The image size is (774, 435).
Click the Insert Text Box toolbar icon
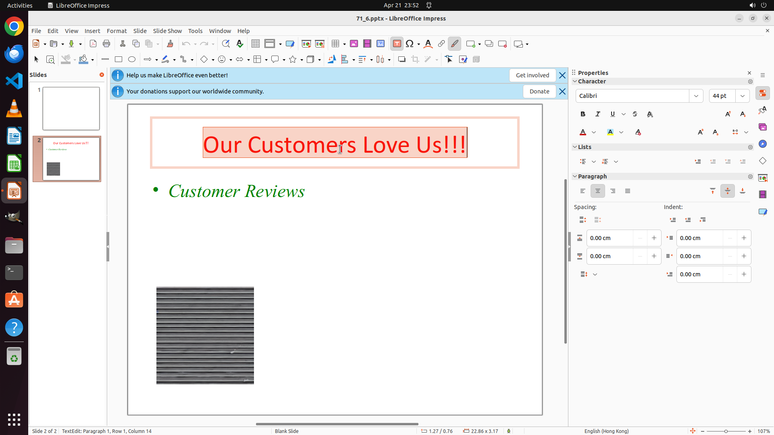pos(397,44)
